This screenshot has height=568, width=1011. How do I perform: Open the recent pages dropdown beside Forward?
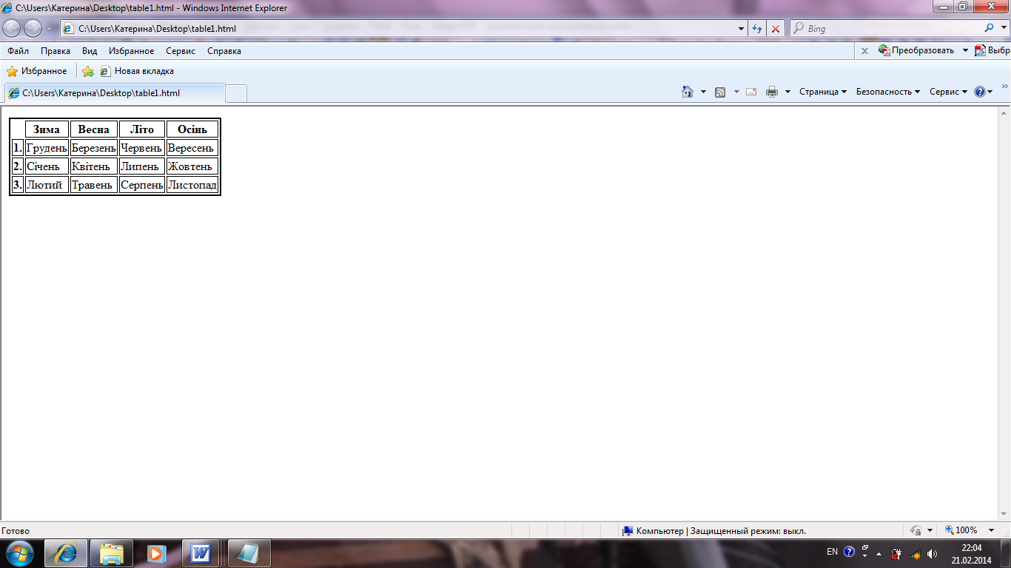coord(50,28)
